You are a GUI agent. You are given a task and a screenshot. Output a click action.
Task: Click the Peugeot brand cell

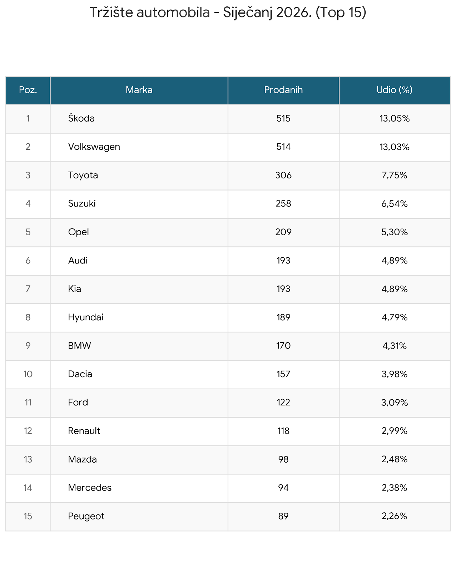click(x=86, y=516)
